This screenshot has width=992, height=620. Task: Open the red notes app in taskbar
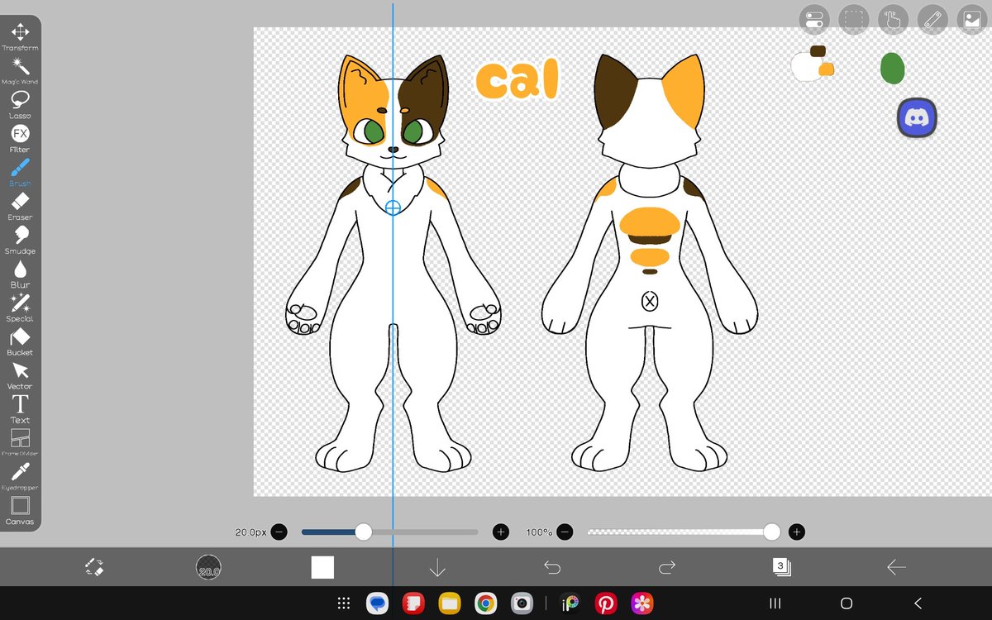[413, 603]
